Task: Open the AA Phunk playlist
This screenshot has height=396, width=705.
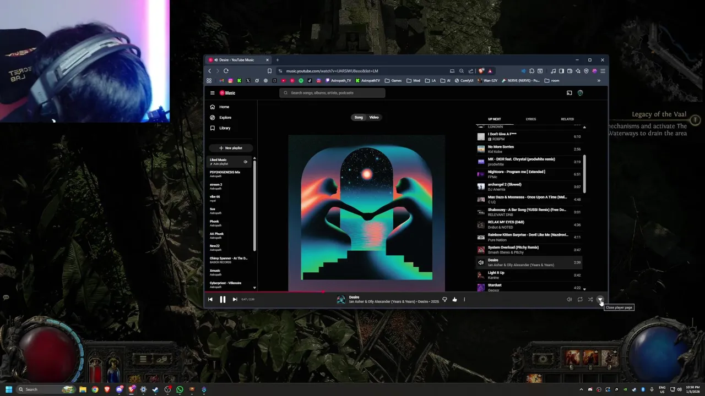Action: [x=230, y=235]
